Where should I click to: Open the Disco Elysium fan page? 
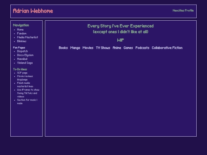[25, 55]
